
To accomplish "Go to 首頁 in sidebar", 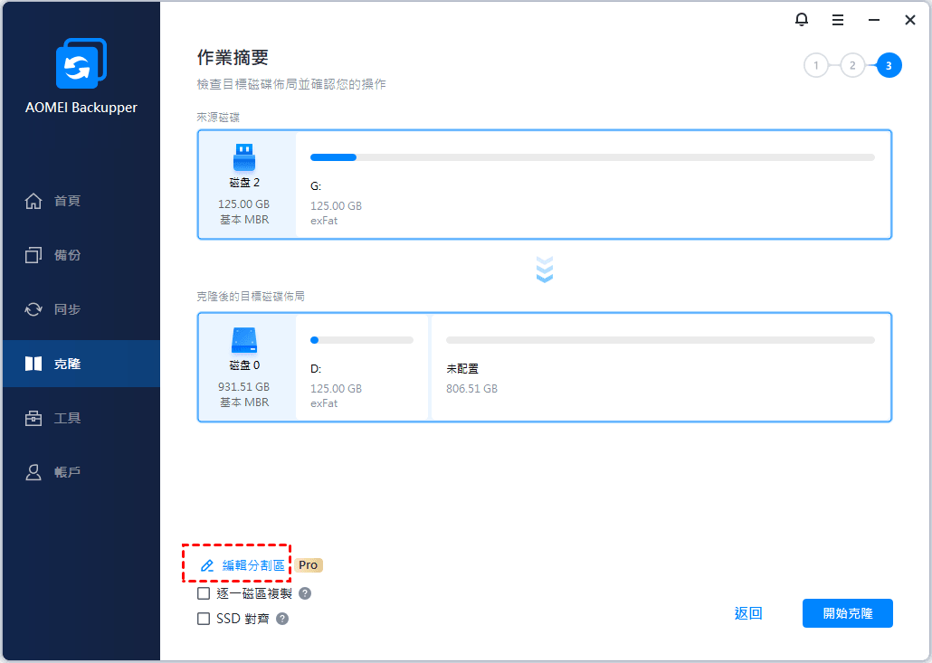I will tap(81, 201).
